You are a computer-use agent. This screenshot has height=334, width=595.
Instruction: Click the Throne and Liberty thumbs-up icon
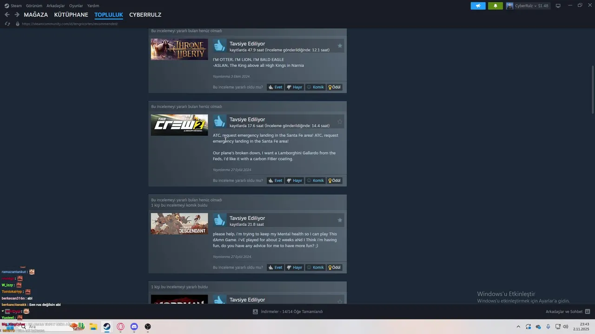219,45
